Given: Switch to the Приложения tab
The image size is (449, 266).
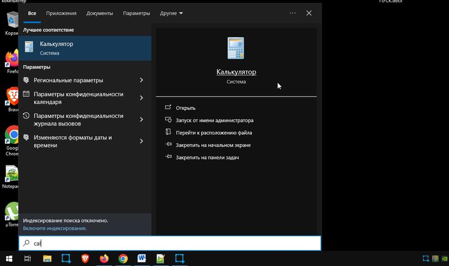Looking at the screenshot, I should pos(61,13).
